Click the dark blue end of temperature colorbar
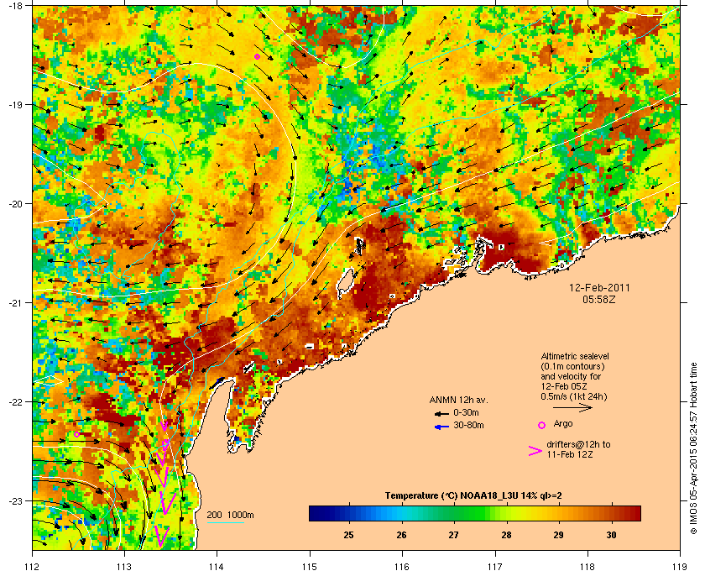 316,513
